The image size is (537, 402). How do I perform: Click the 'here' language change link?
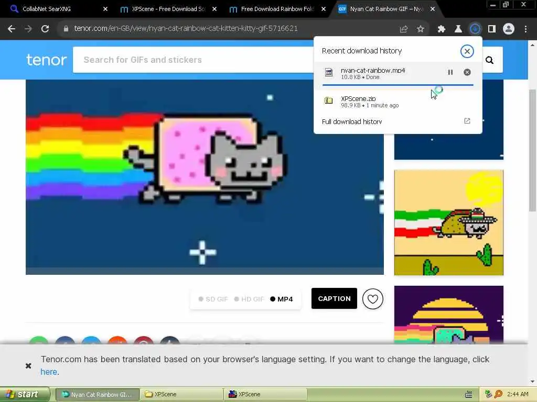point(49,372)
